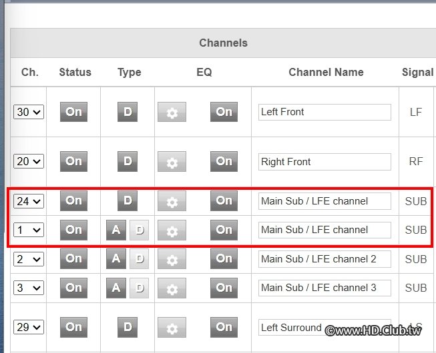Viewport: 436px width, 353px height.
Task: Click the RF signal label
Action: click(416, 161)
